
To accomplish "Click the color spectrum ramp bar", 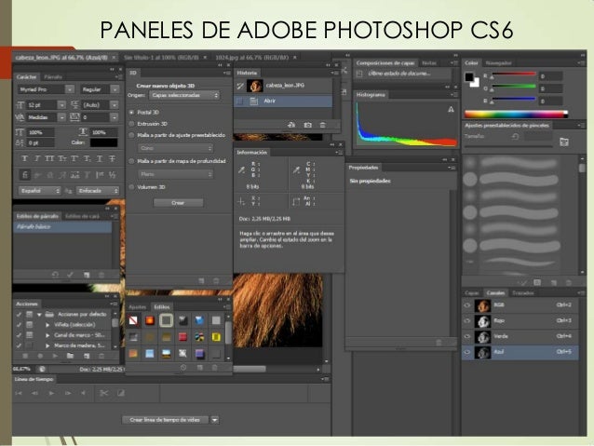I will point(517,114).
